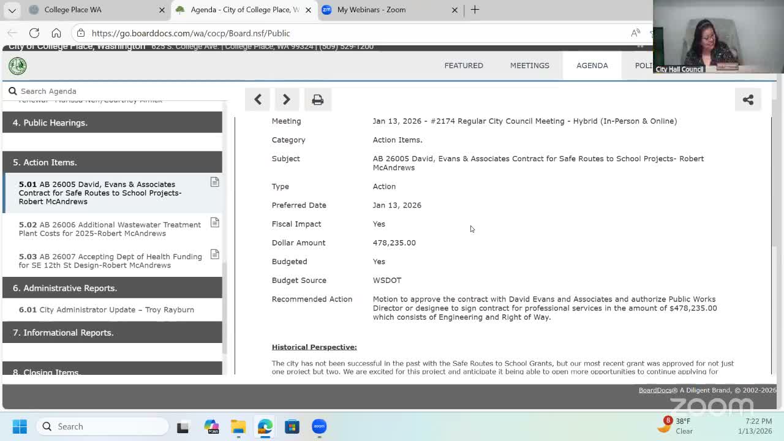Click the Historical Perspective heading

point(314,347)
